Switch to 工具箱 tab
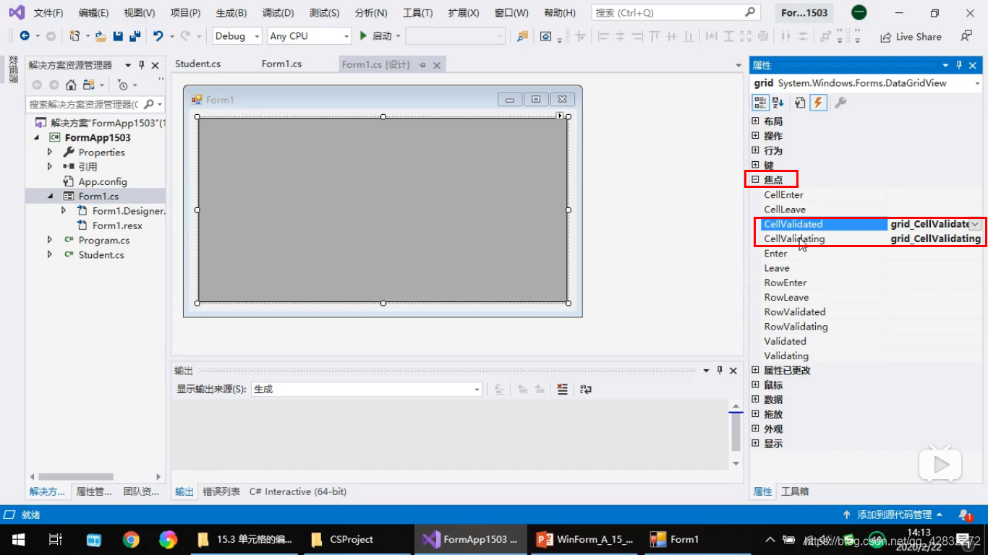Image resolution: width=988 pixels, height=555 pixels. (x=795, y=491)
